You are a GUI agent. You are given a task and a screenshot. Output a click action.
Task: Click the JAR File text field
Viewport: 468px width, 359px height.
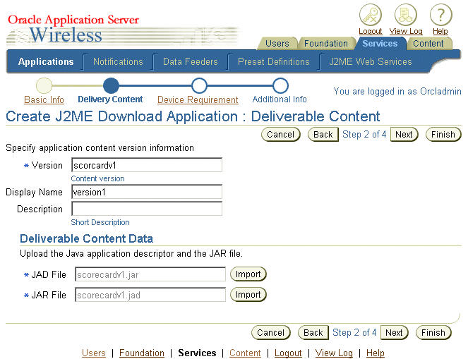pyautogui.click(x=150, y=295)
